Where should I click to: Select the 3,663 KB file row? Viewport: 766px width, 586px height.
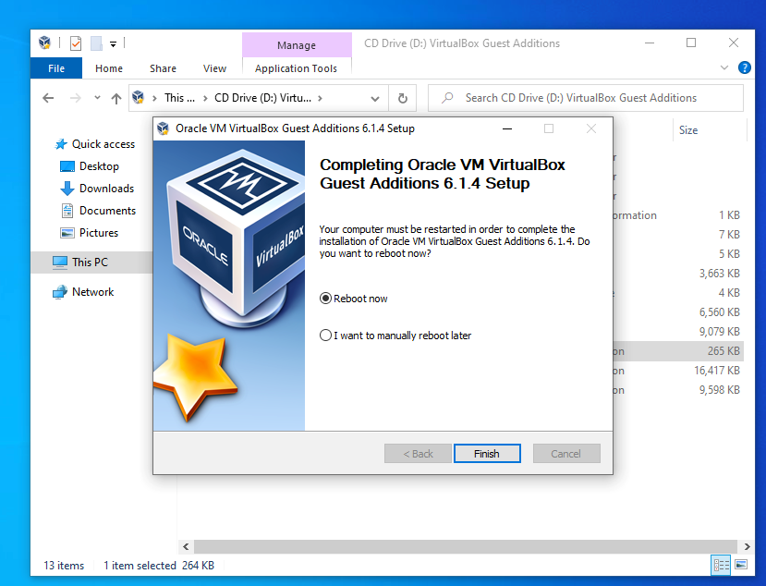[678, 274]
